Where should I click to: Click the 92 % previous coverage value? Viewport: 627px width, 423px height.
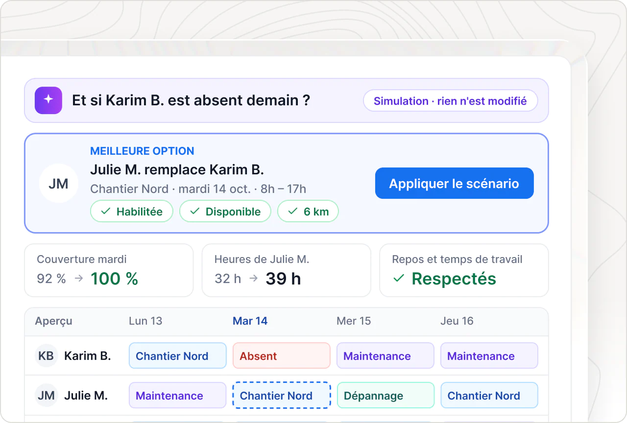[51, 279]
